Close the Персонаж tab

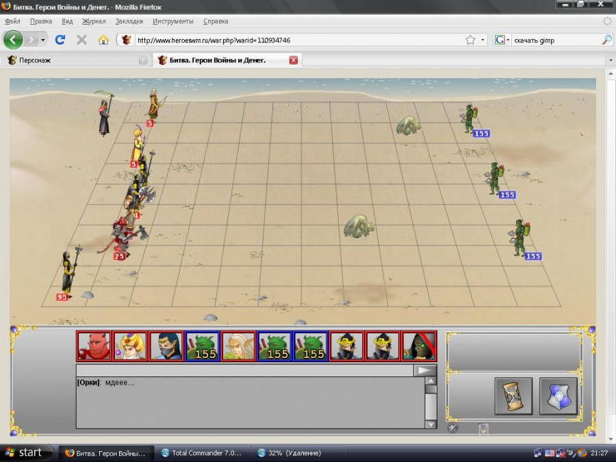click(x=143, y=60)
